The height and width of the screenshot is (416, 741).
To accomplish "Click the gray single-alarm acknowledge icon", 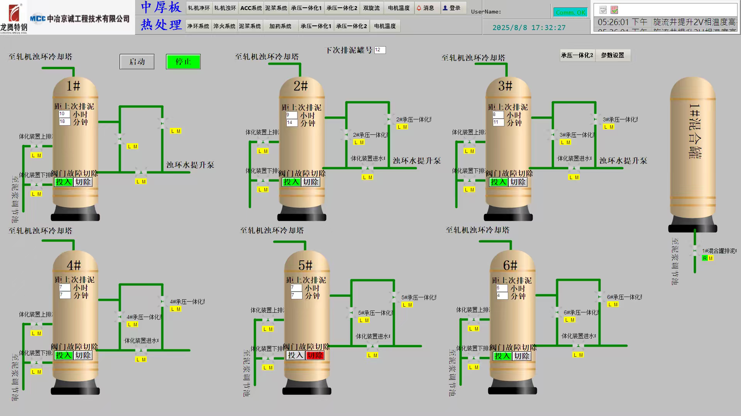I will tap(603, 10).
